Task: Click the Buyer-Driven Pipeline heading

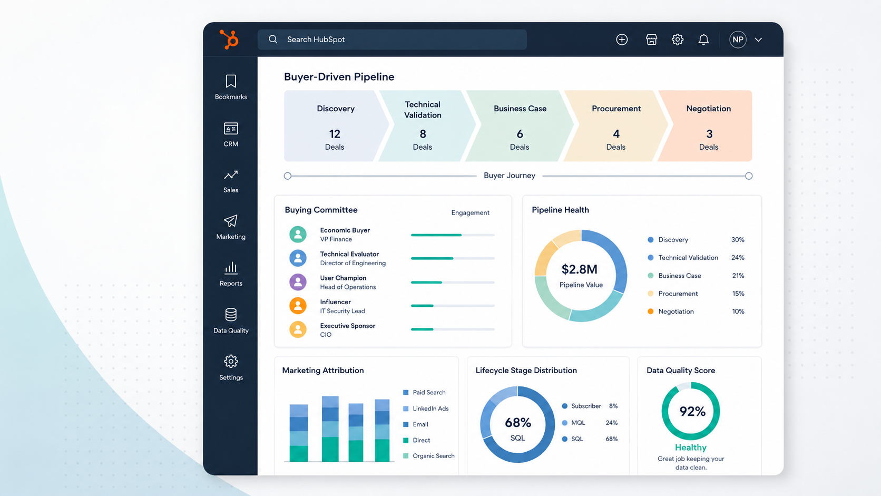Action: (x=339, y=77)
